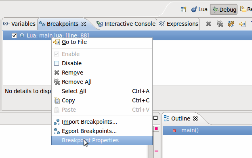Click the Variables tab icon
This screenshot has height=158, width=252.
pos(6,24)
